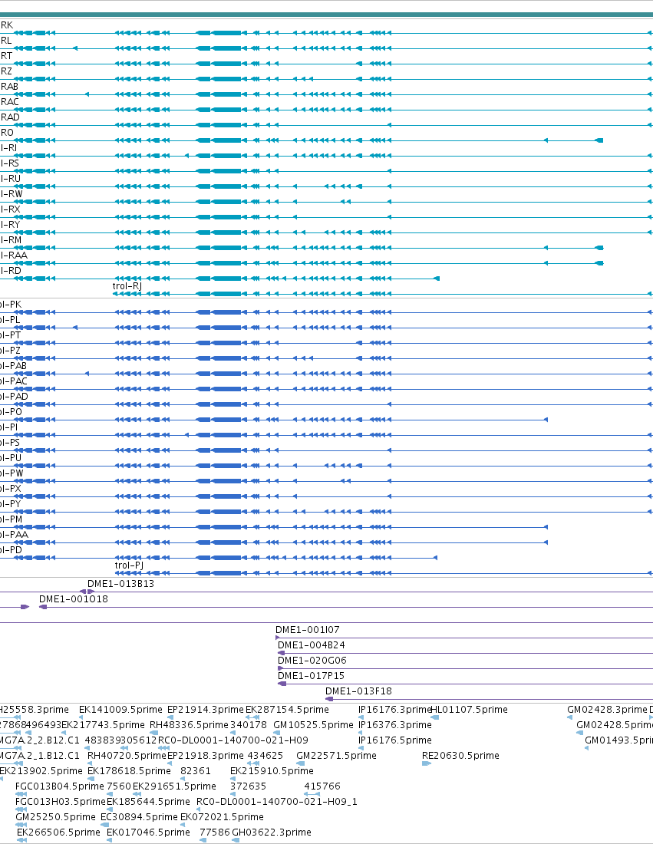Select EST RE20630.5prime
The width and height of the screenshot is (653, 844).
click(461, 756)
